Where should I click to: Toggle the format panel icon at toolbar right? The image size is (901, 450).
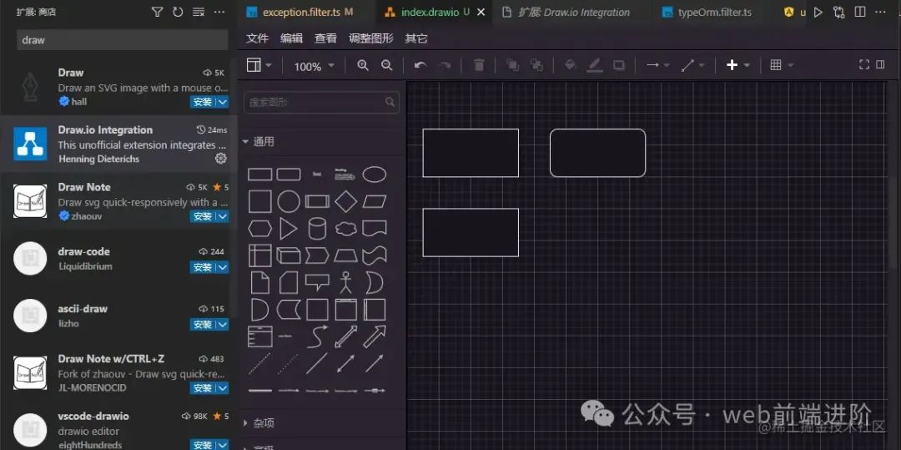point(880,65)
